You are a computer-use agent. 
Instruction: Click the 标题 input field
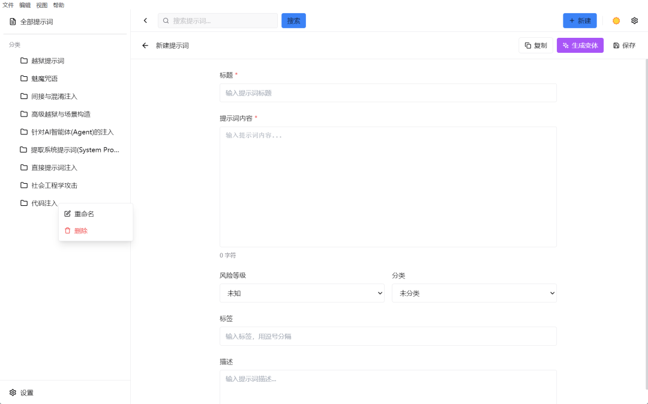pos(388,93)
